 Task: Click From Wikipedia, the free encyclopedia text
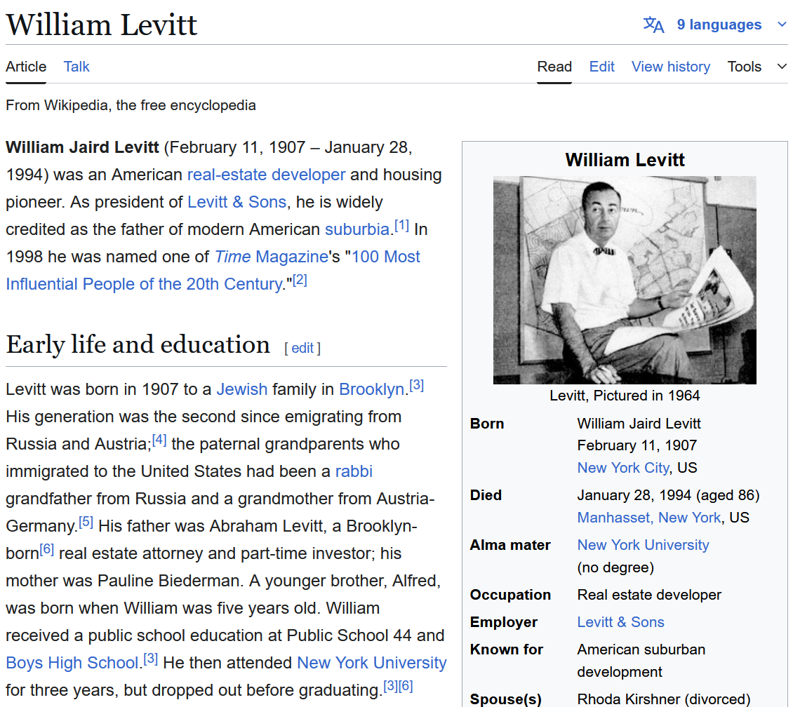131,105
